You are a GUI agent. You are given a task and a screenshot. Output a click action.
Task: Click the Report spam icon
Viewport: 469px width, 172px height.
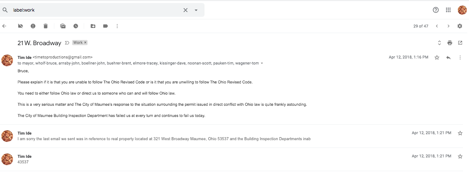point(33,26)
